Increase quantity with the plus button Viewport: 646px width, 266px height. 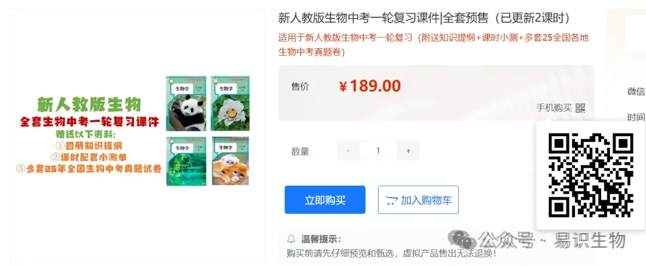coord(409,151)
